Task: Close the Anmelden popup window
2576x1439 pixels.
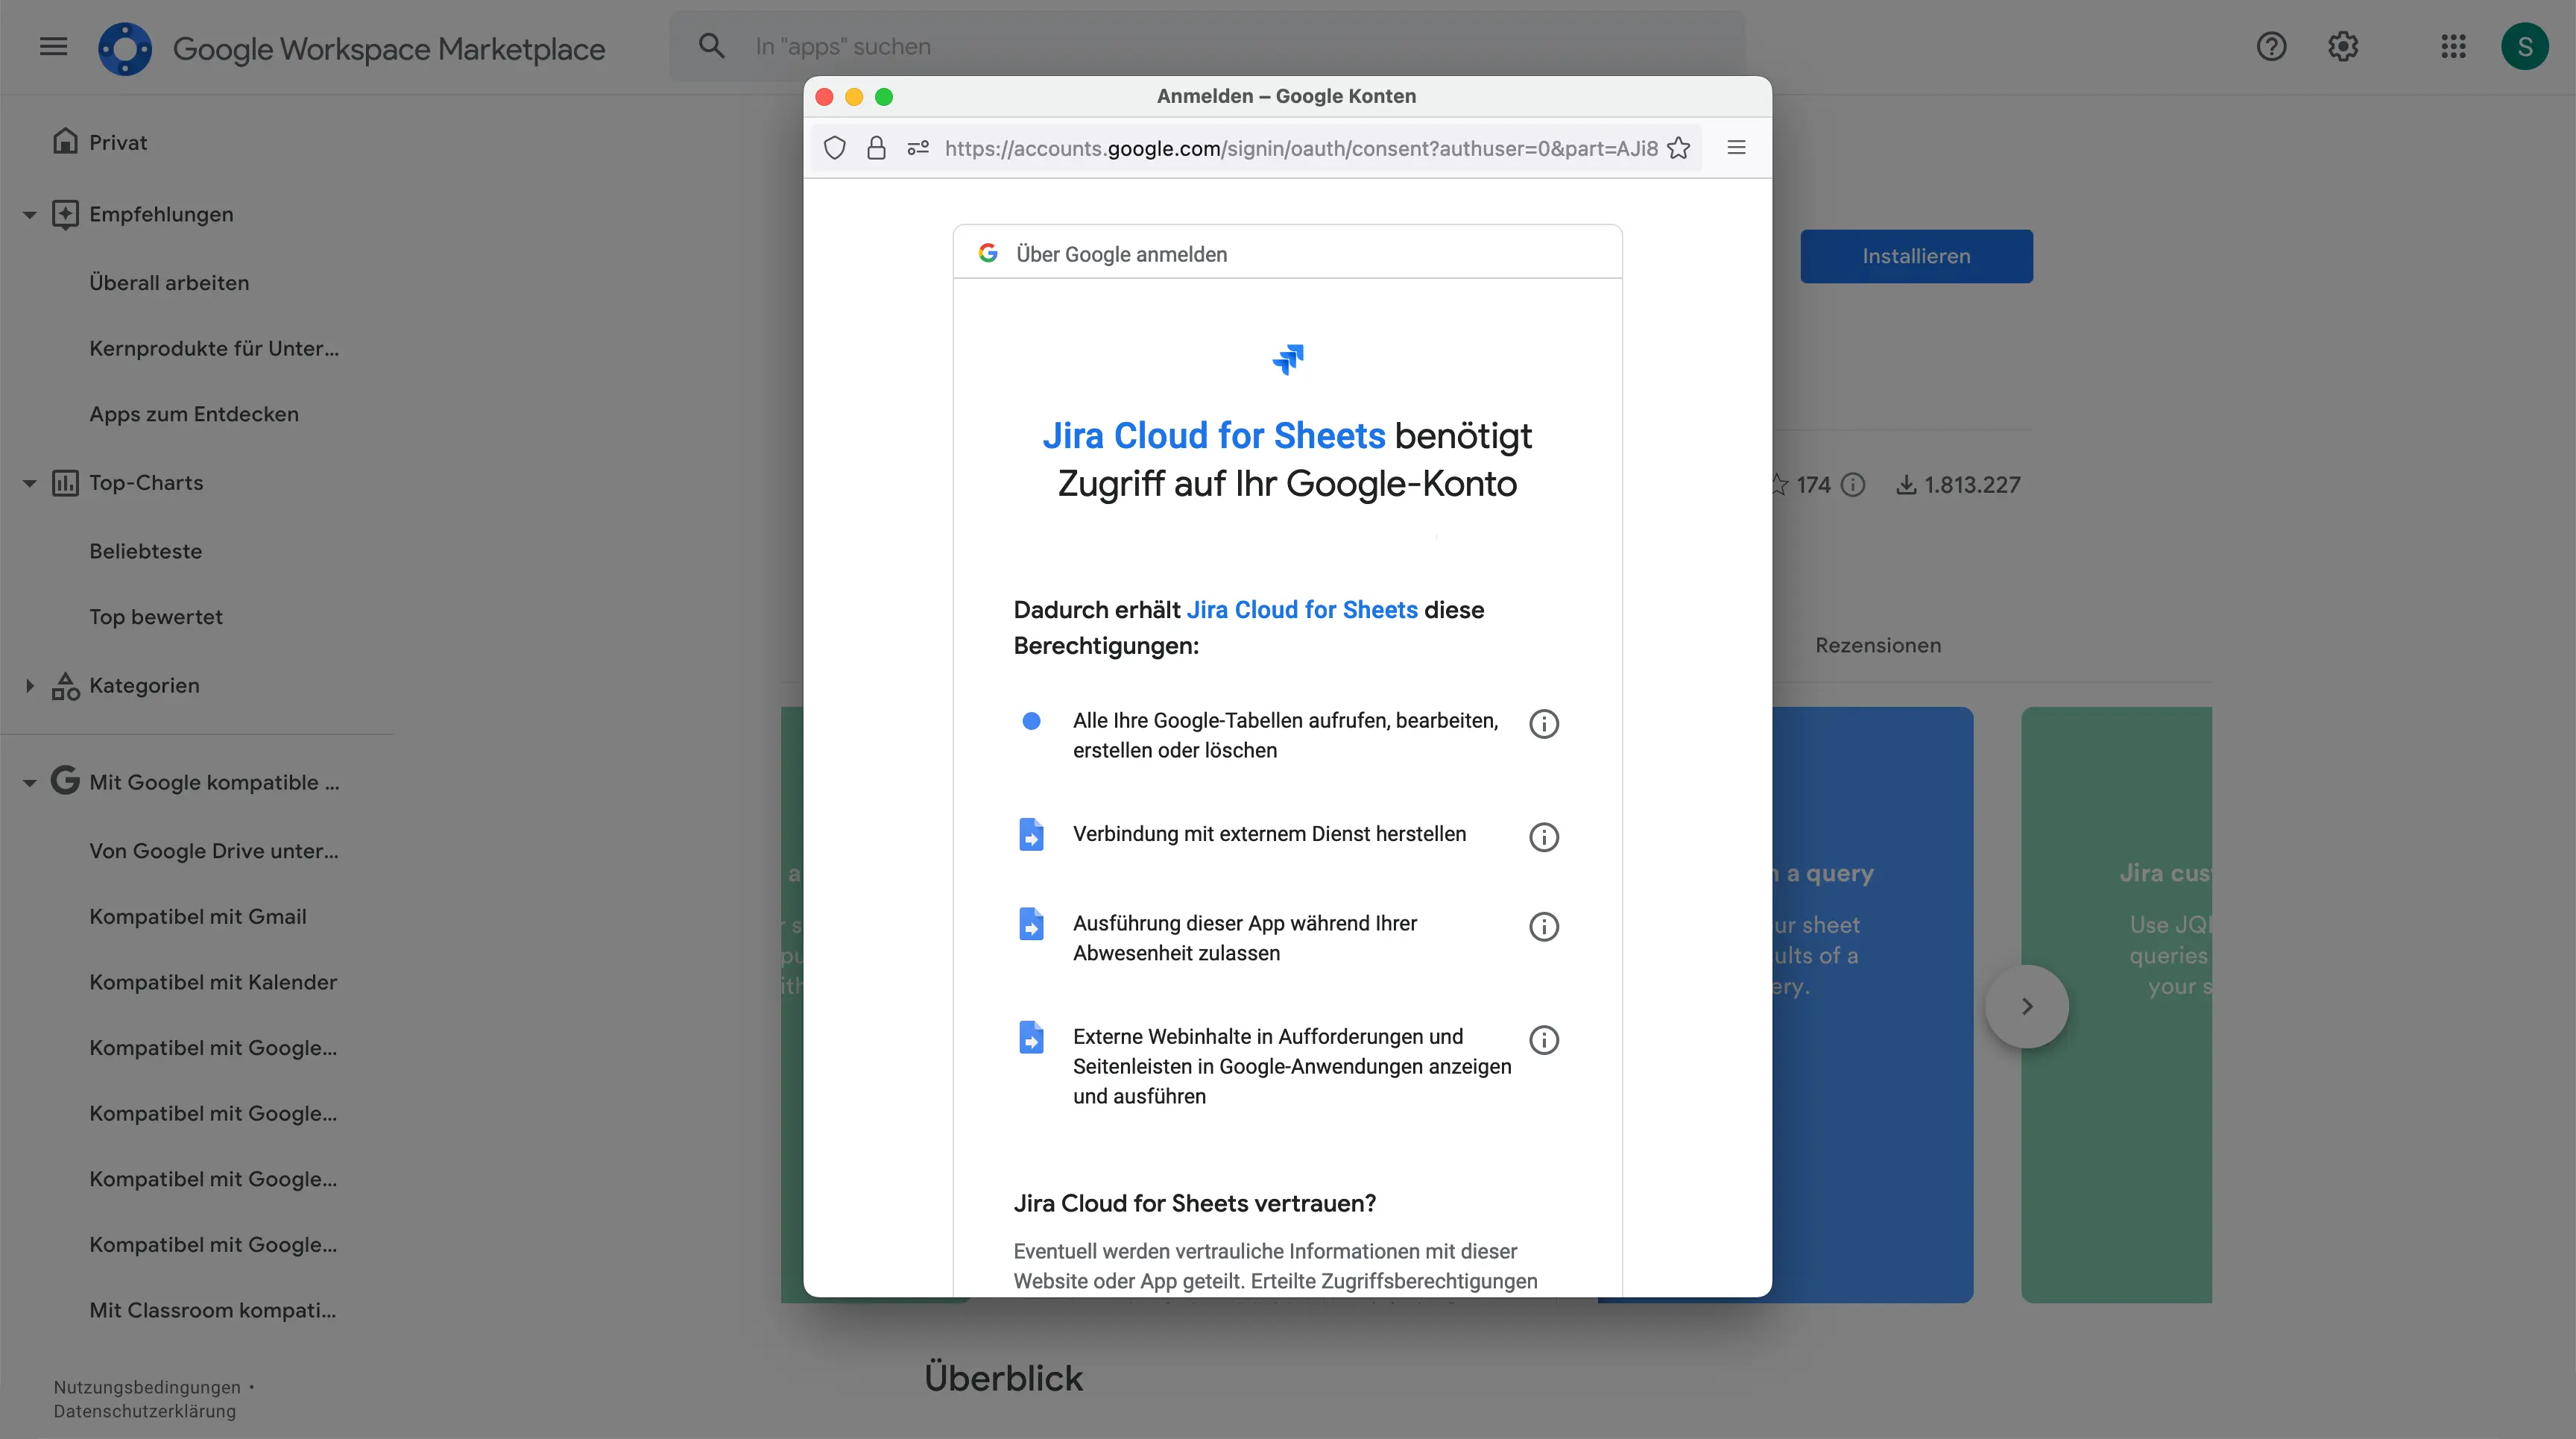Action: (x=824, y=97)
